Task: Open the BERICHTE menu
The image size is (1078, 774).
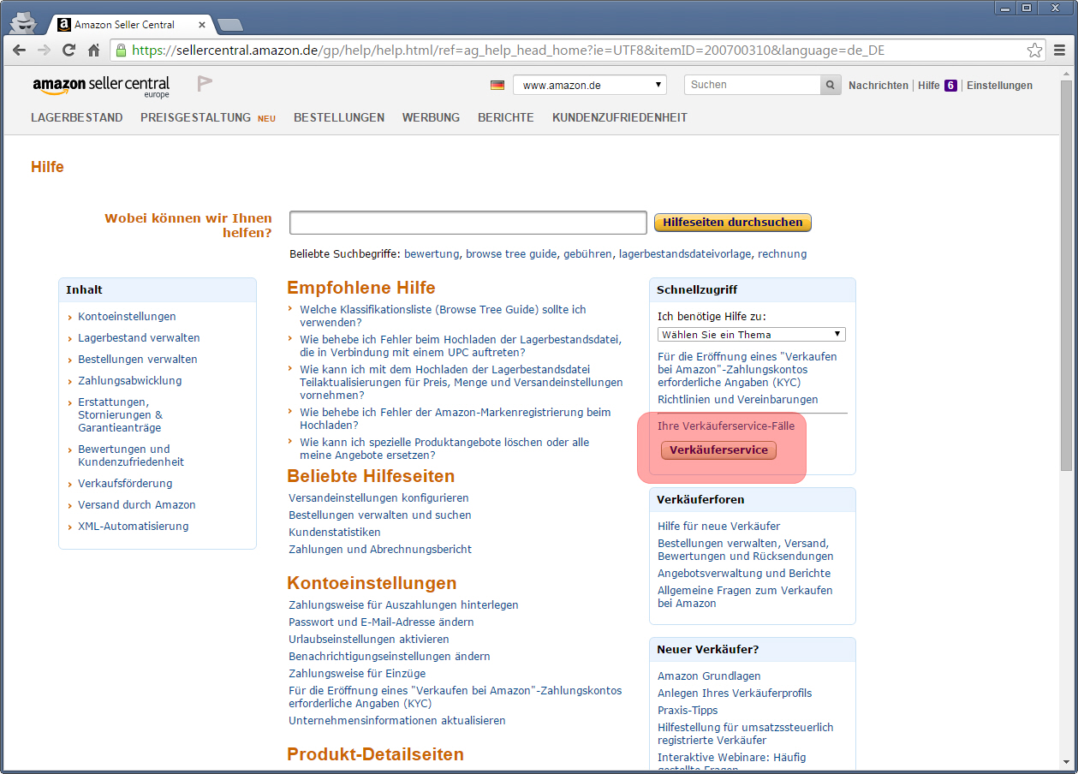Action: click(506, 117)
